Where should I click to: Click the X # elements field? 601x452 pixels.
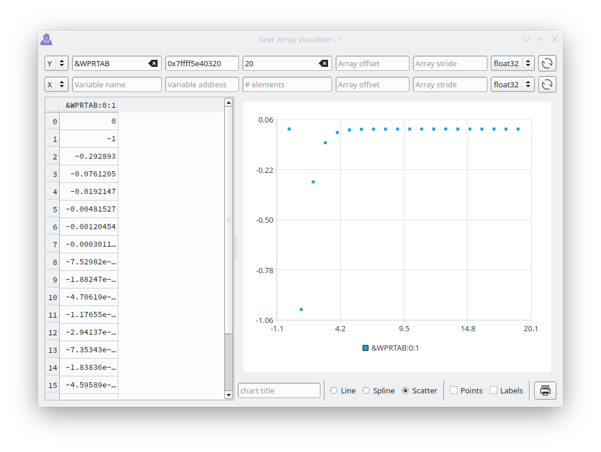287,84
